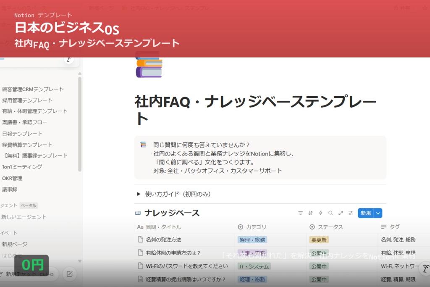The width and height of the screenshot is (430, 287).
Task: Open sharing with the 共有 button
Action: pyautogui.click(x=405, y=7)
